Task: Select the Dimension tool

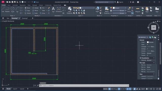Action: [x=59, y=10]
